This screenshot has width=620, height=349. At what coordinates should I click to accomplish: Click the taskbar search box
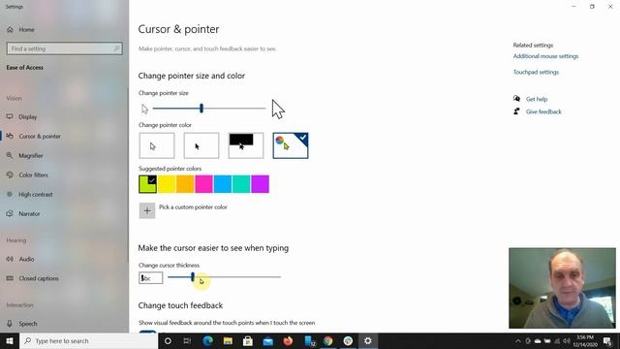[88, 340]
